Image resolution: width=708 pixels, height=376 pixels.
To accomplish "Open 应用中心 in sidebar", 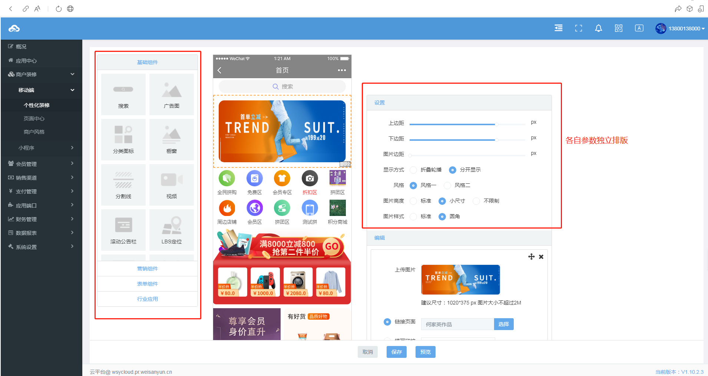I will 26,60.
